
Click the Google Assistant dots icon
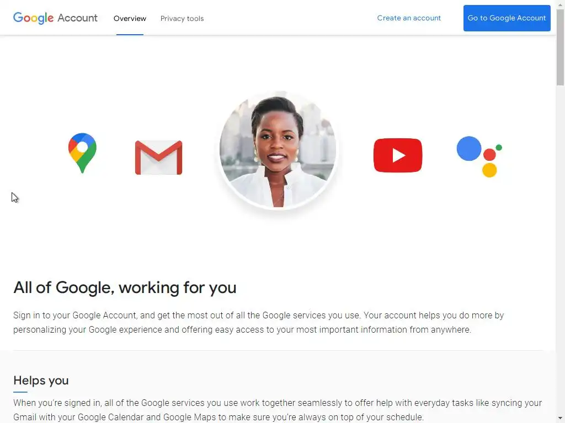pyautogui.click(x=479, y=156)
